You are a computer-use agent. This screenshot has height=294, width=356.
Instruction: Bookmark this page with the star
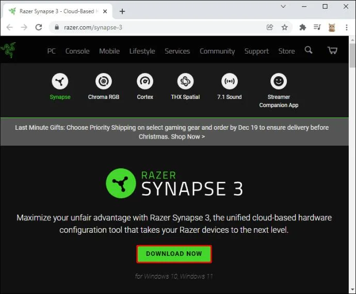tap(284, 27)
